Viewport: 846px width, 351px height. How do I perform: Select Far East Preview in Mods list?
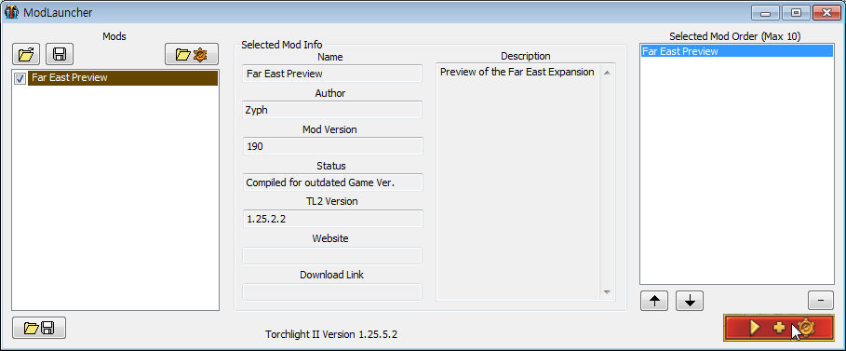pyautogui.click(x=123, y=78)
